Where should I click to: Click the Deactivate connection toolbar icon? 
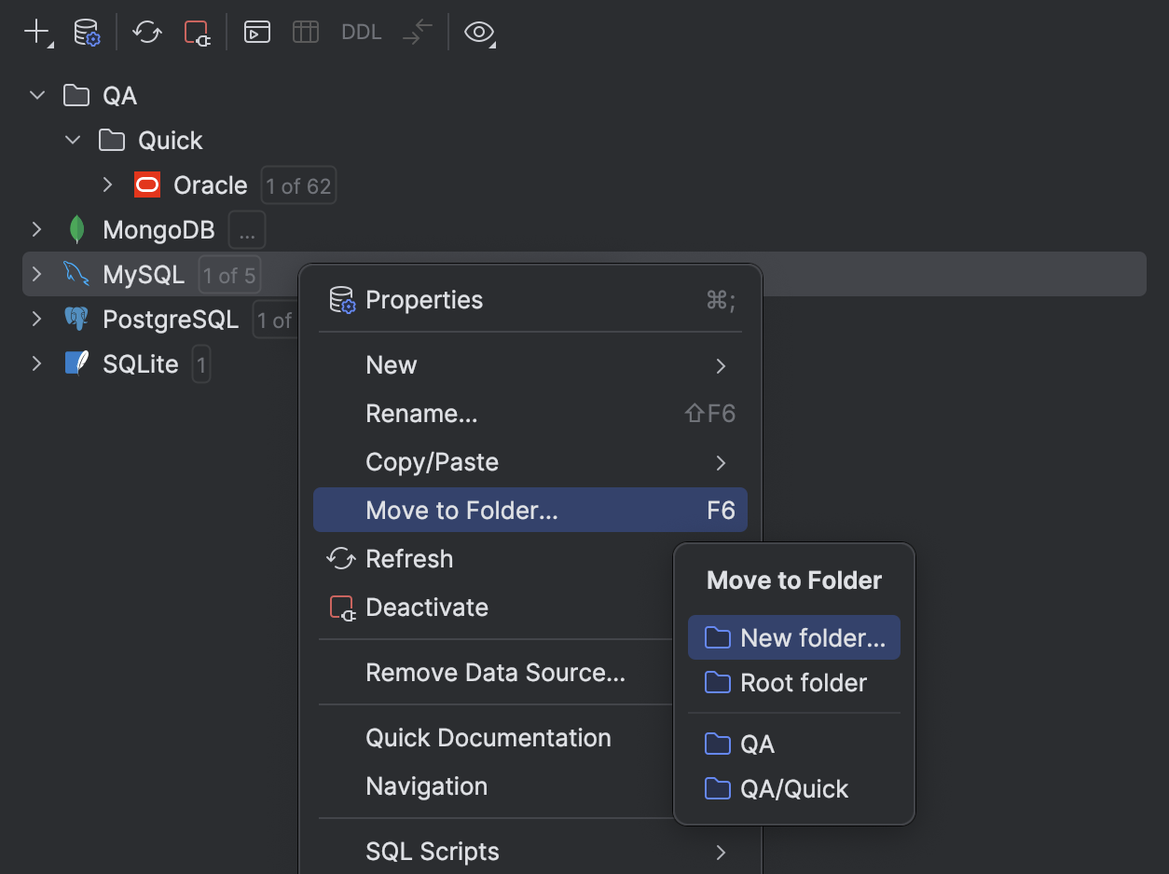(x=197, y=32)
